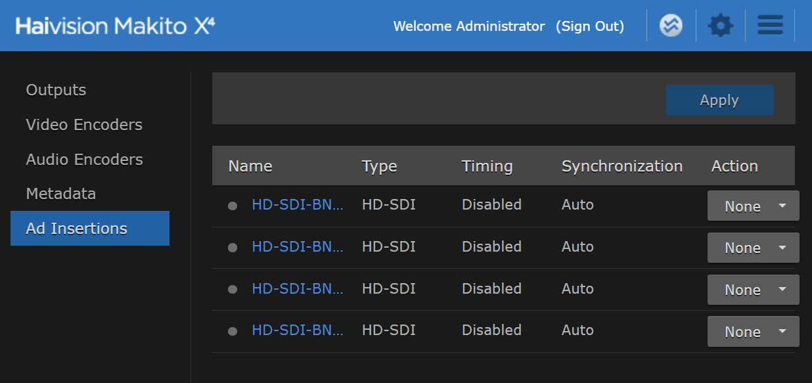This screenshot has width=812, height=383.
Task: Click the fourth row's gray status dot
Action: (x=232, y=331)
